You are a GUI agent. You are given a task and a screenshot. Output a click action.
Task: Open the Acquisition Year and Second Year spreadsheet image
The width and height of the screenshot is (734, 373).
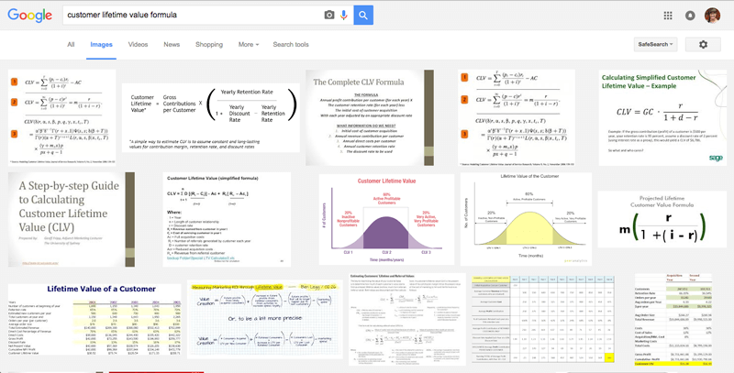point(673,319)
